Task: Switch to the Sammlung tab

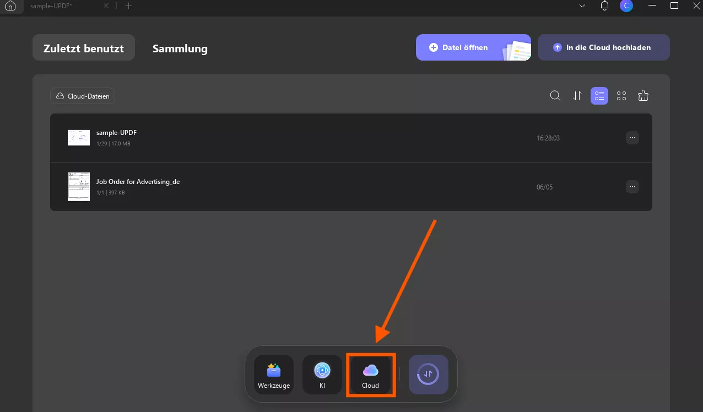Action: coord(180,48)
